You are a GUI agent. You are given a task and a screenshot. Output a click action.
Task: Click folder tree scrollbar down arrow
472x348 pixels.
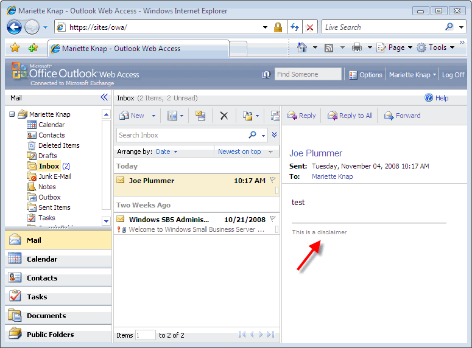106,221
